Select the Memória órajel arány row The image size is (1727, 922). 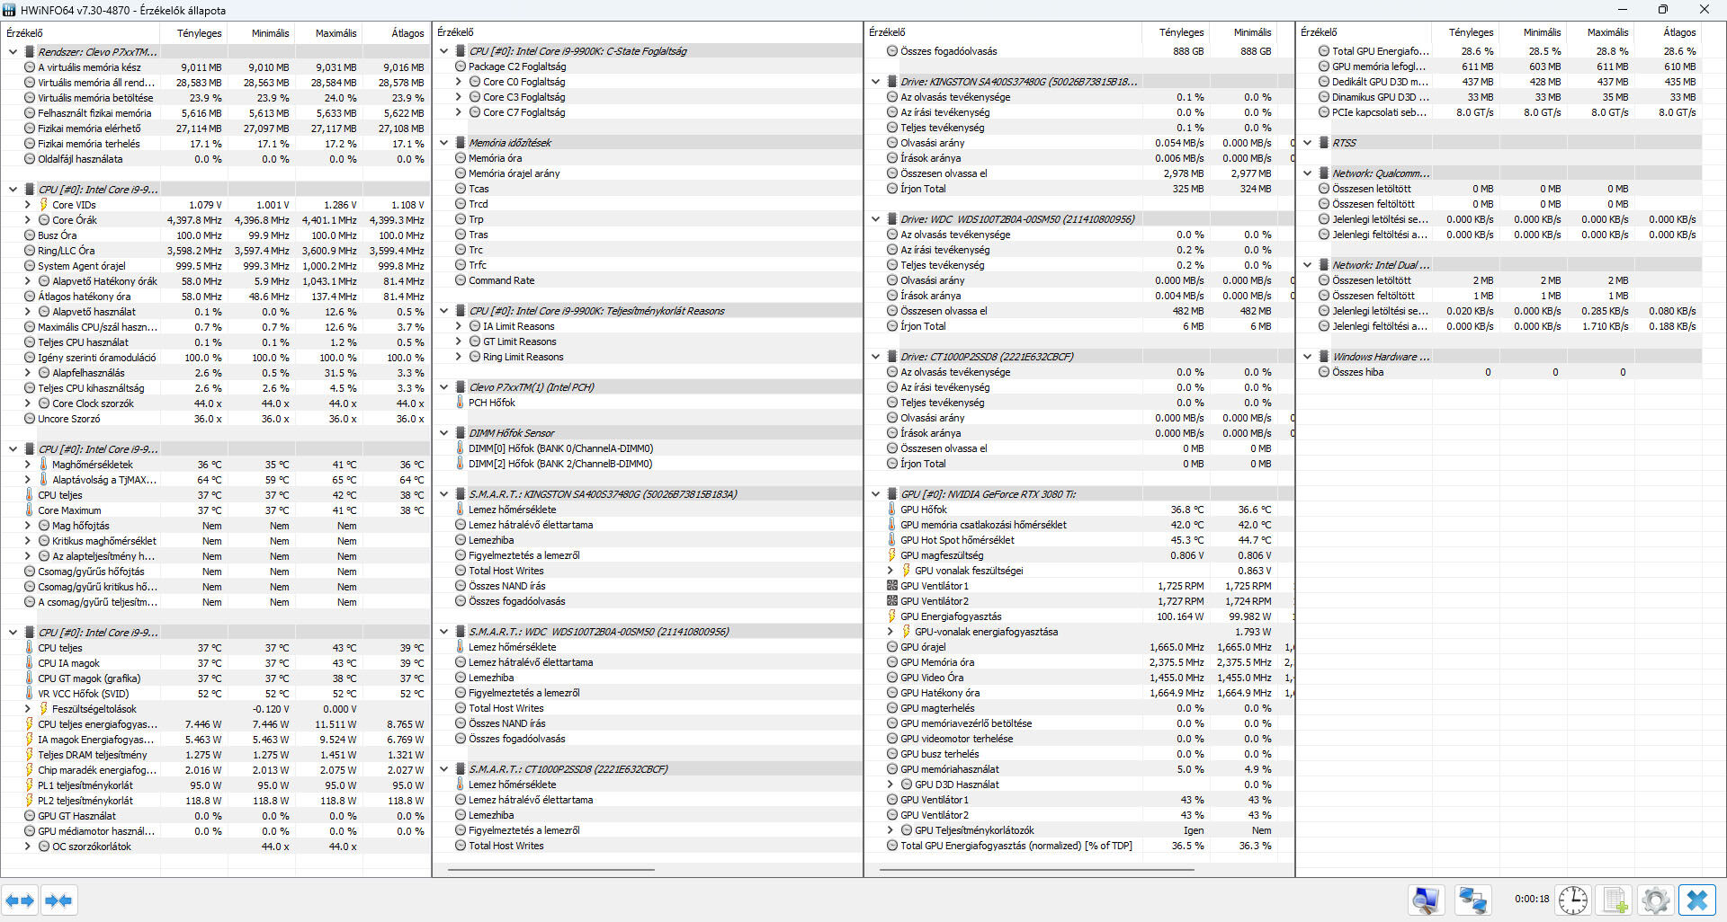pos(647,173)
